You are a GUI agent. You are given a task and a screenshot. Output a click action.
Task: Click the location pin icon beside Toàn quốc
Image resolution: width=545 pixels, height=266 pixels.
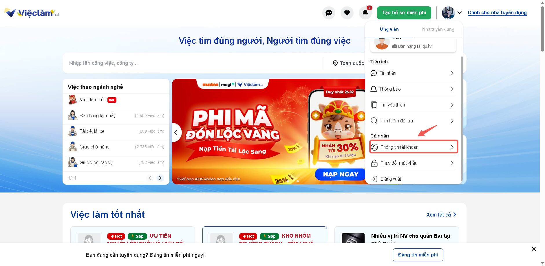click(335, 63)
